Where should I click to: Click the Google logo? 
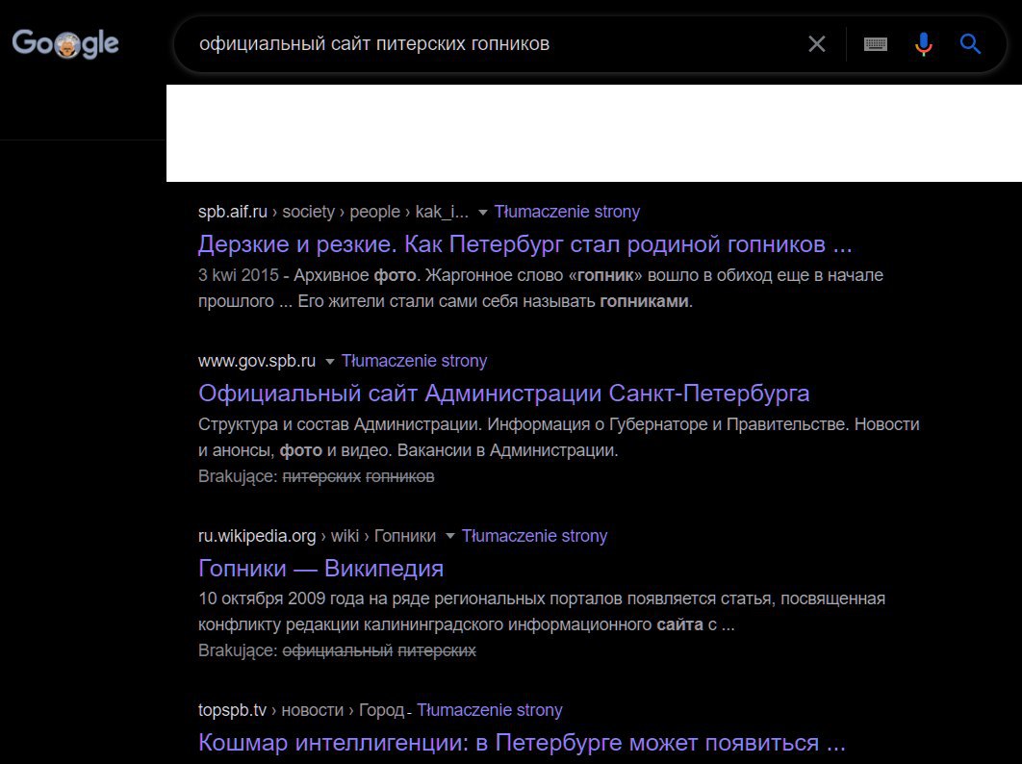65,43
